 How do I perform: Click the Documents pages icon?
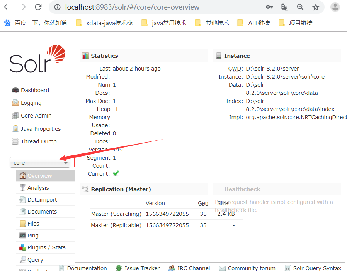pos(22,212)
